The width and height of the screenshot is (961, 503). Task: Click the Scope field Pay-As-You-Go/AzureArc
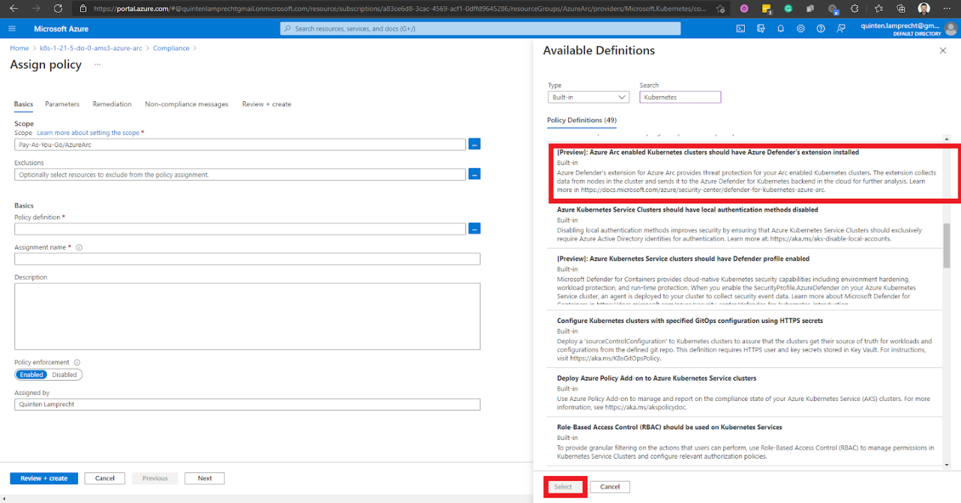click(x=240, y=144)
